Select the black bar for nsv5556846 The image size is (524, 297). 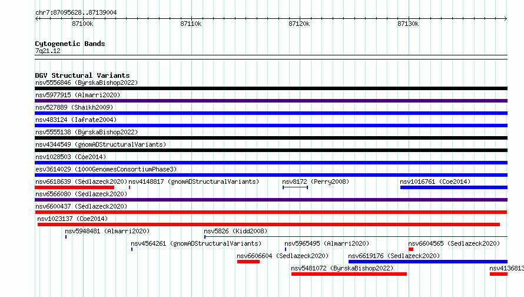coord(271,88)
